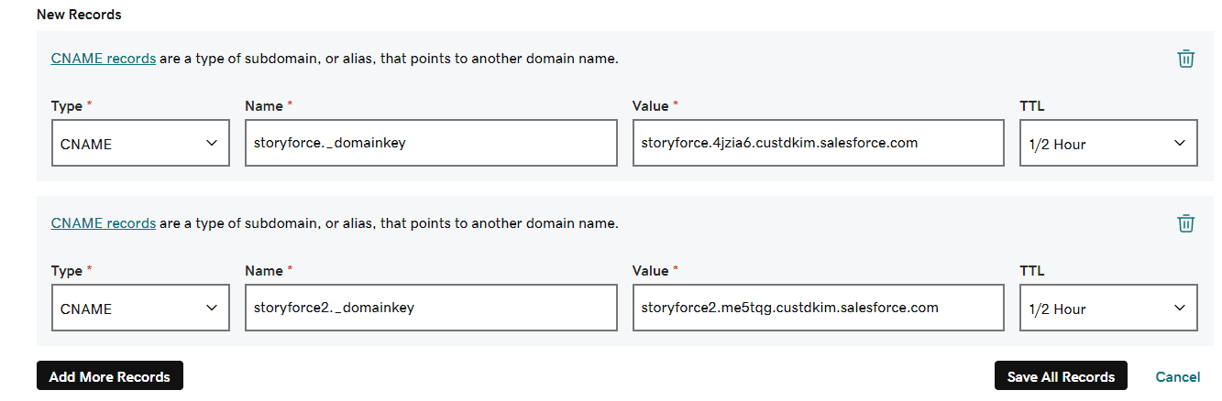The image size is (1222, 401).
Task: Click the Save All Records button
Action: (1061, 376)
